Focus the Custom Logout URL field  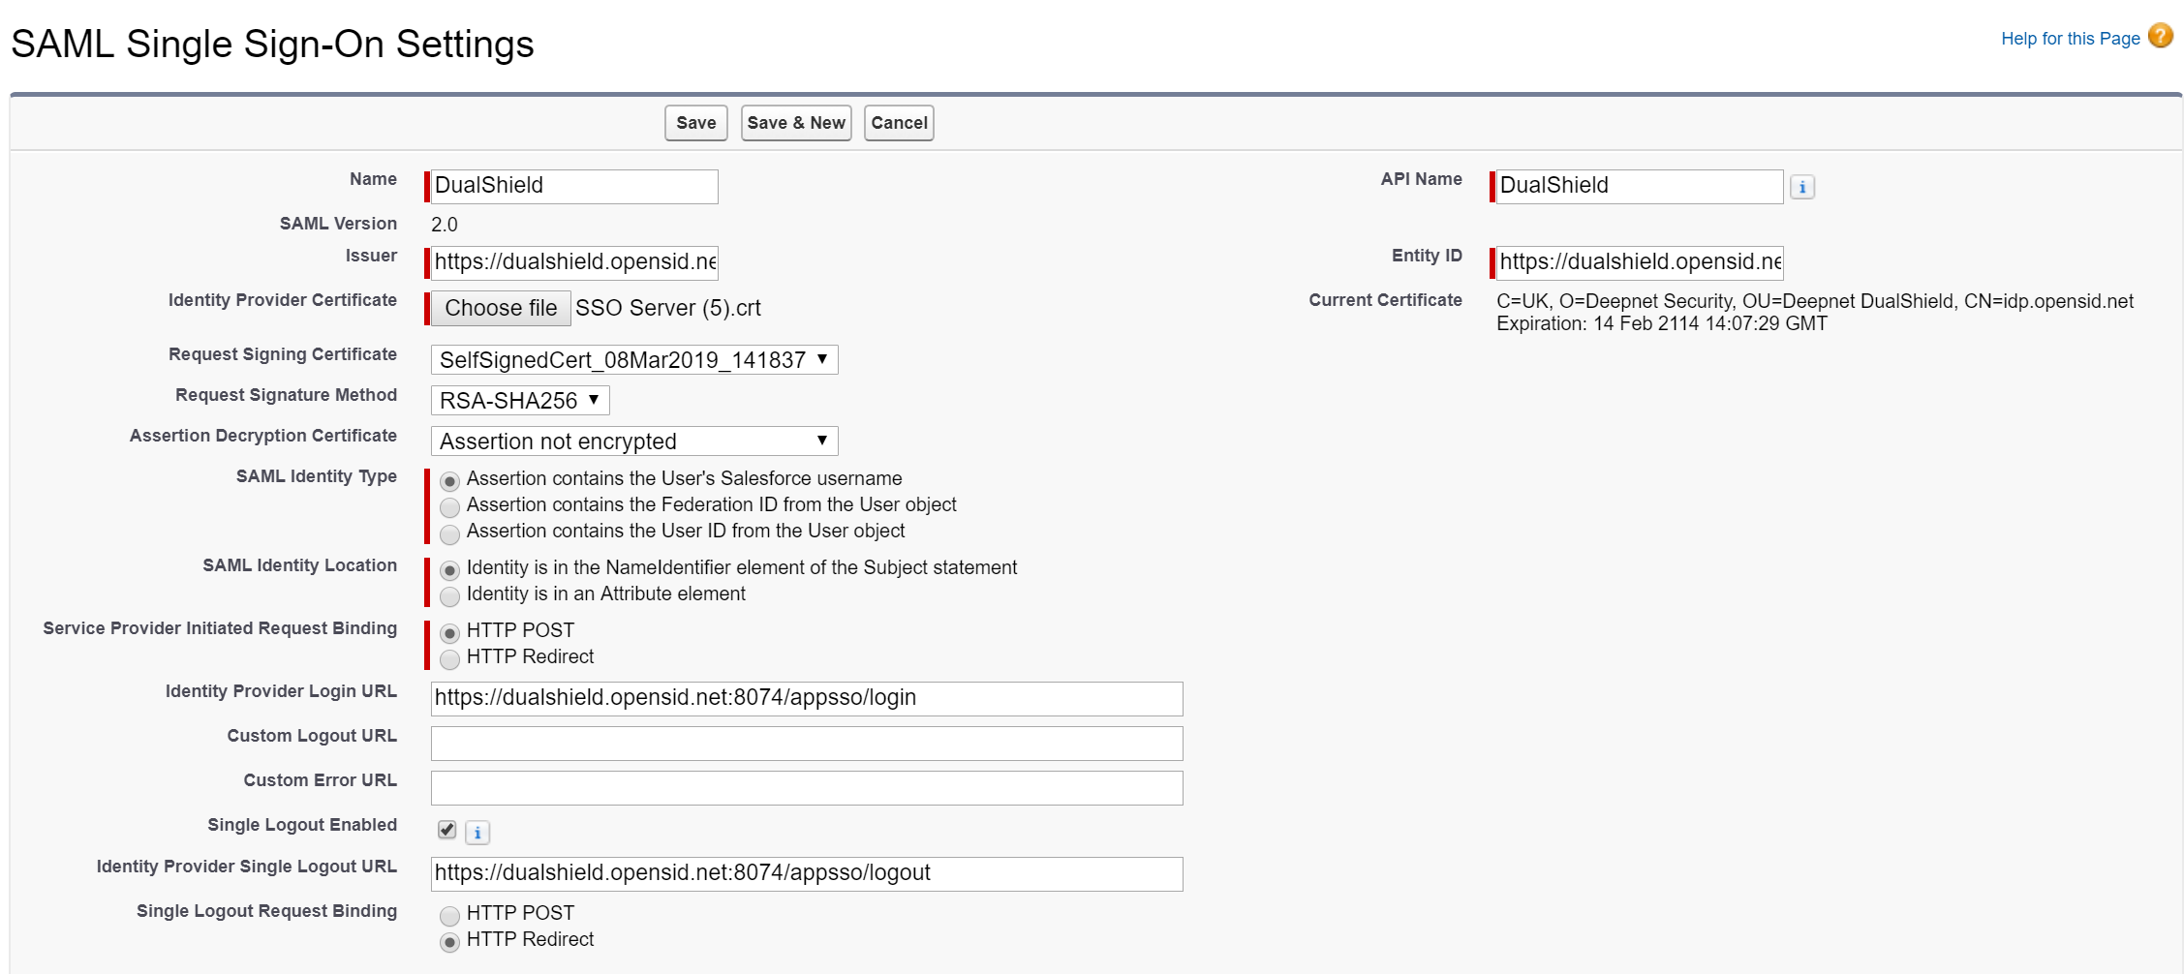click(807, 744)
